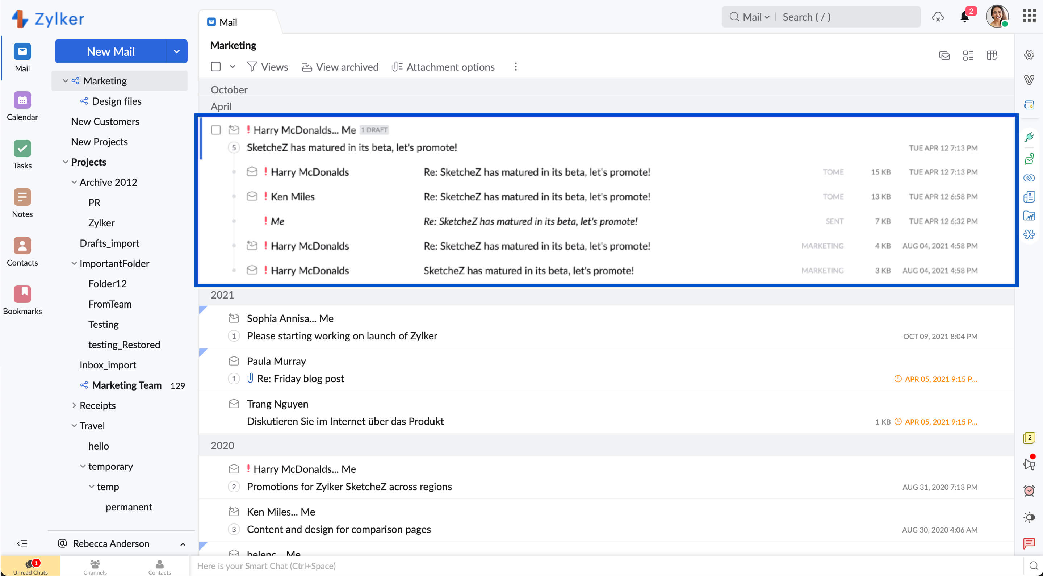The width and height of the screenshot is (1043, 576).
Task: Open settings gear icon in right panel
Action: coord(1029,55)
